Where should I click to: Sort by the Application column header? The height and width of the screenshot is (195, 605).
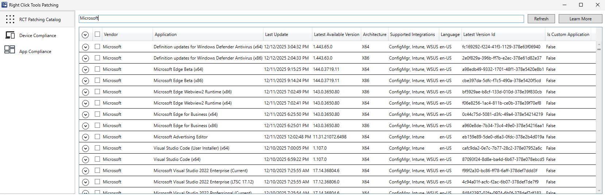[x=208, y=34]
